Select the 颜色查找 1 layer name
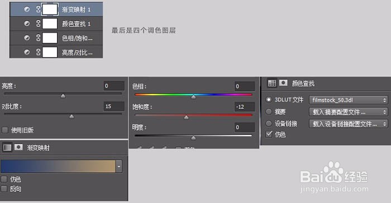The image size is (391, 203). coord(76,23)
